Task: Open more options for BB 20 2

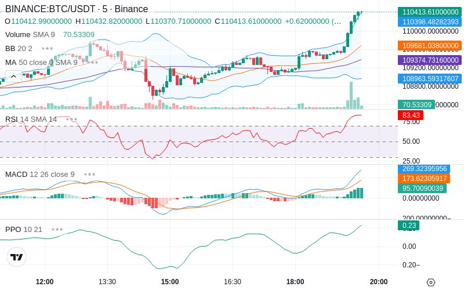Action: tap(48, 48)
